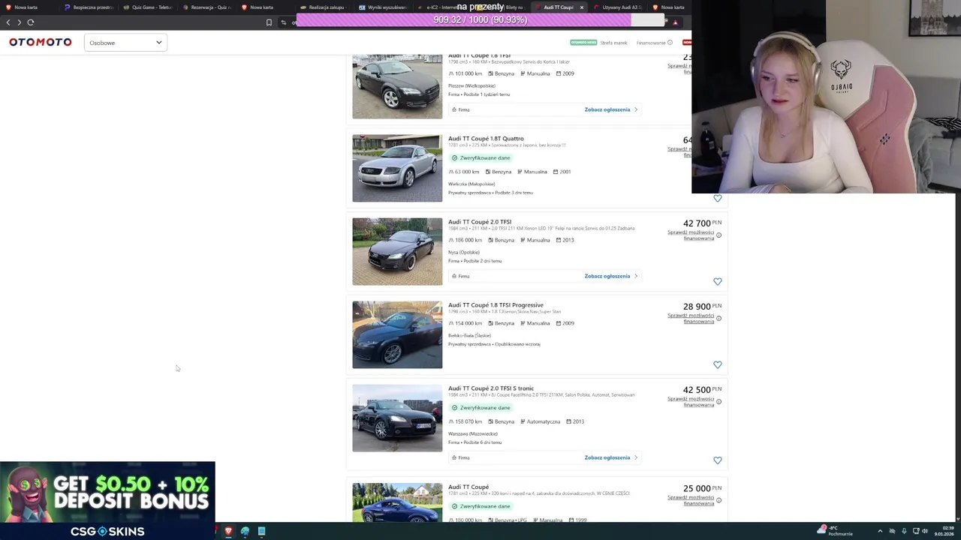Check financing options for the 42 700 PLN car

[x=691, y=235]
